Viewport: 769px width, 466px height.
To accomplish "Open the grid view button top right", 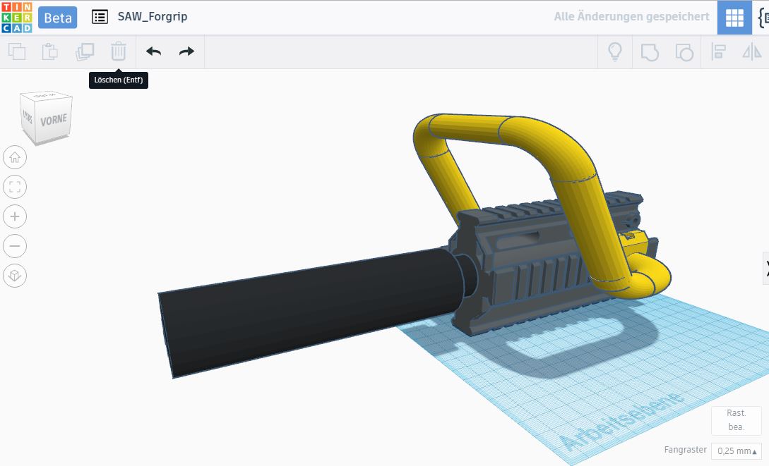I will [734, 17].
